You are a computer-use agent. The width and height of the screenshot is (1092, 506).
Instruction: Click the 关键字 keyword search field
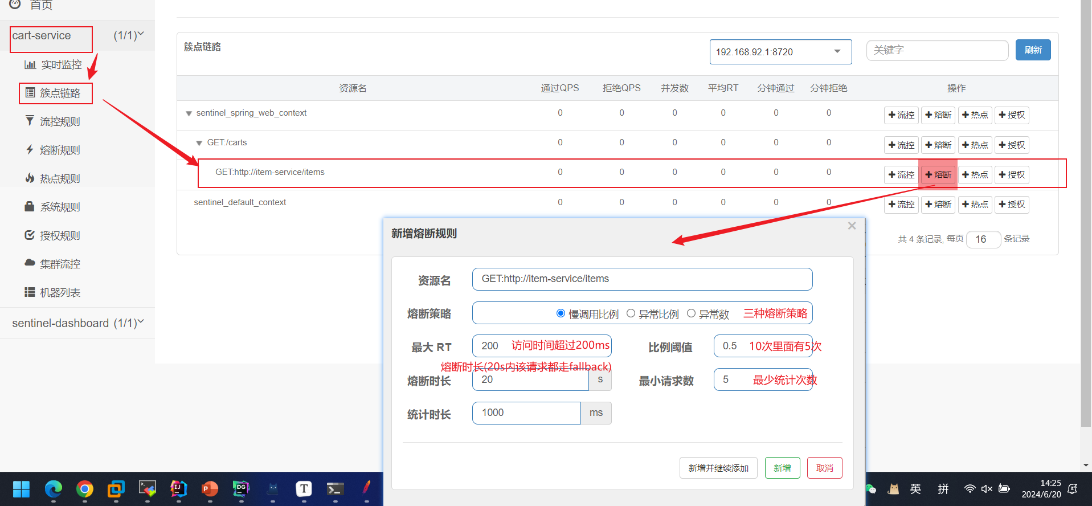(937, 50)
